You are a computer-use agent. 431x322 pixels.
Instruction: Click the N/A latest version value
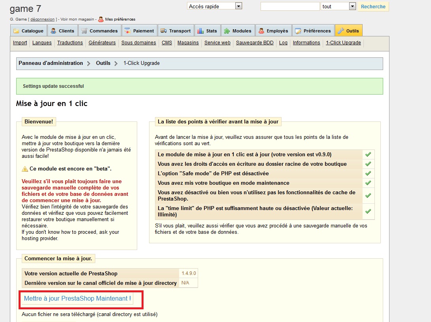tap(185, 283)
